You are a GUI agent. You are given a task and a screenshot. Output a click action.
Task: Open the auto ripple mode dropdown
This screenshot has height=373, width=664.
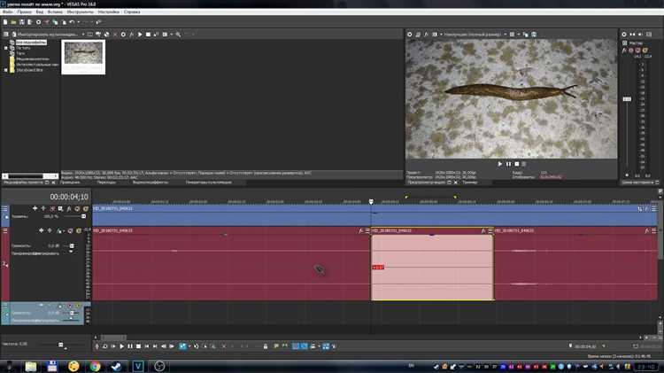[x=319, y=346]
